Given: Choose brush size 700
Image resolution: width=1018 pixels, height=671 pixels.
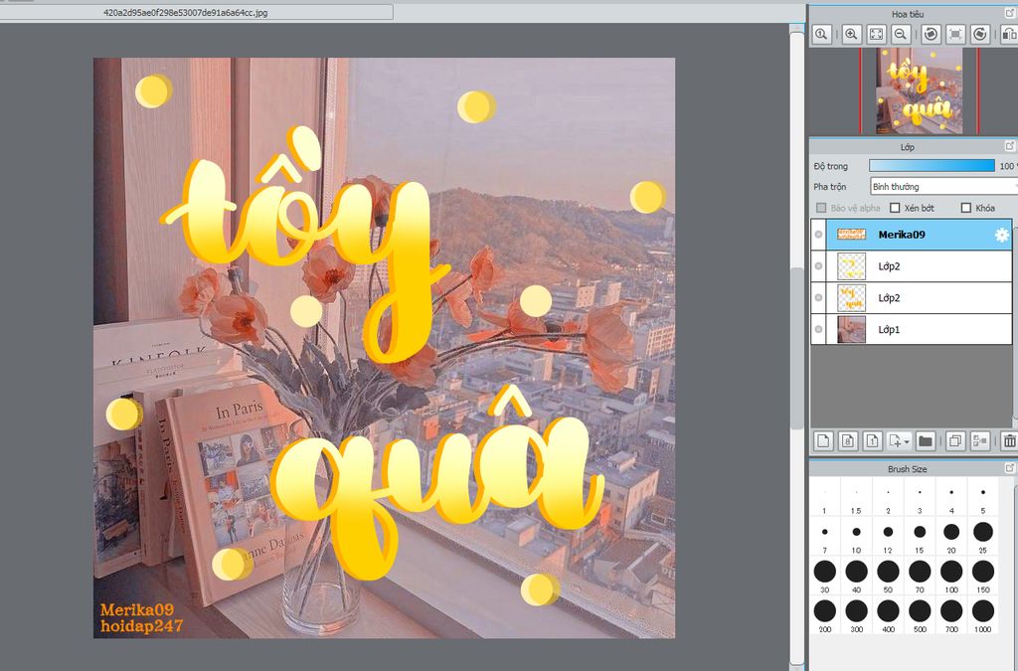Looking at the screenshot, I should (951, 616).
